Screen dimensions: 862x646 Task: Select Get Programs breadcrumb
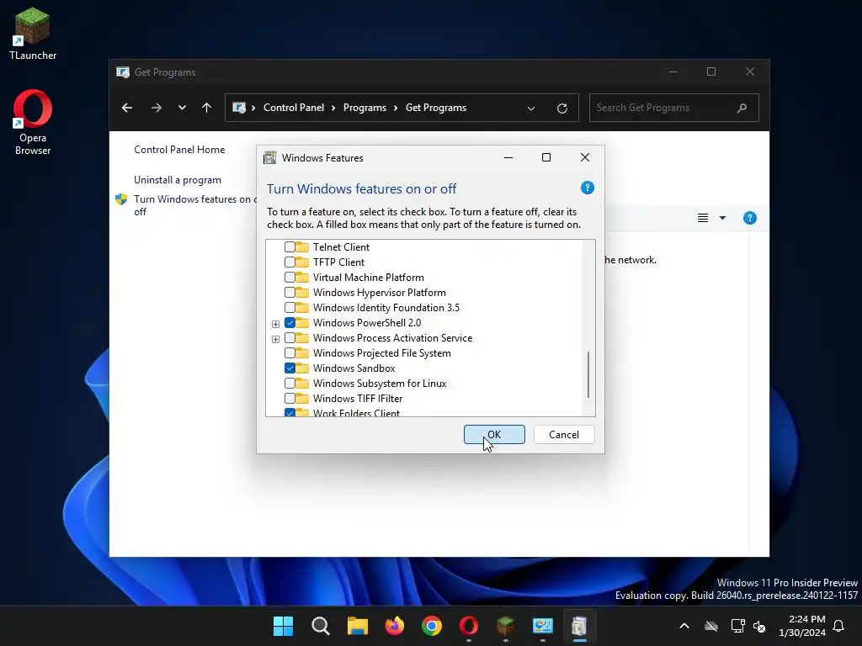pos(436,108)
